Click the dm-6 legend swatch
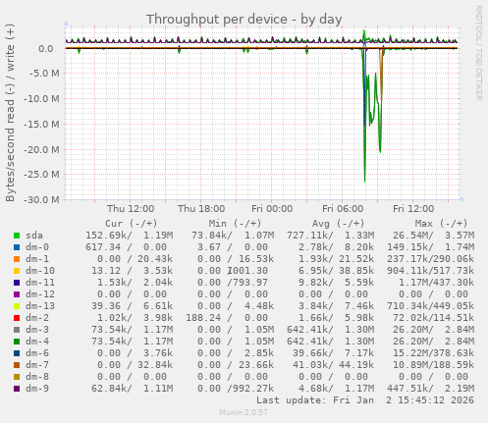Viewport: 488px width, 423px height. 17,353
